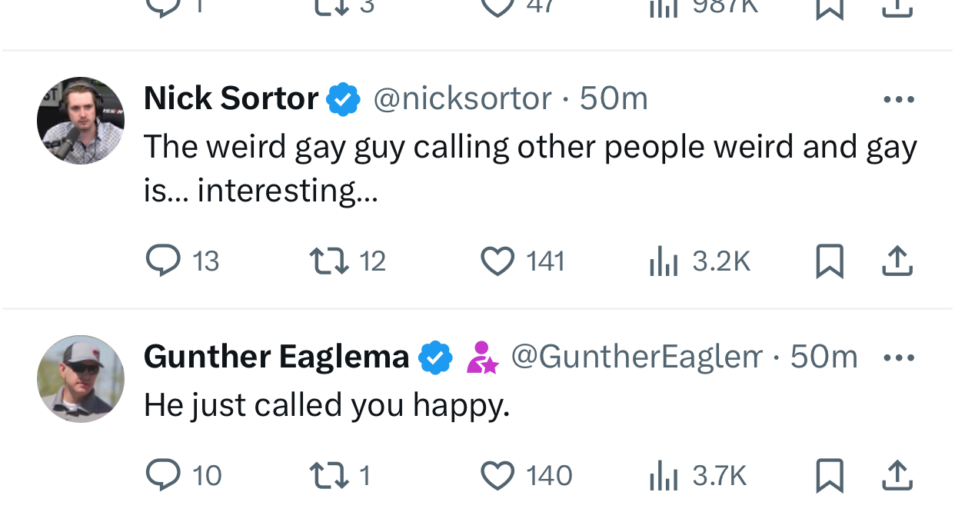Reply to Gunther Eagleman's tweet
The image size is (955, 522).
pyautogui.click(x=163, y=476)
